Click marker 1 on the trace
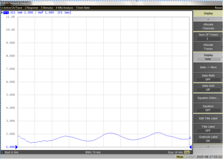Viewport: 223px width, 159px height. coord(190,138)
